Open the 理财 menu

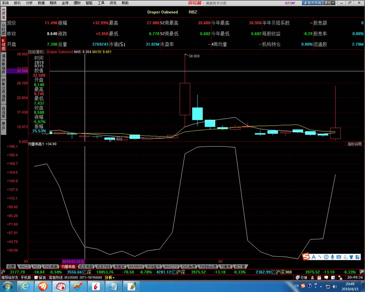coord(77,3)
